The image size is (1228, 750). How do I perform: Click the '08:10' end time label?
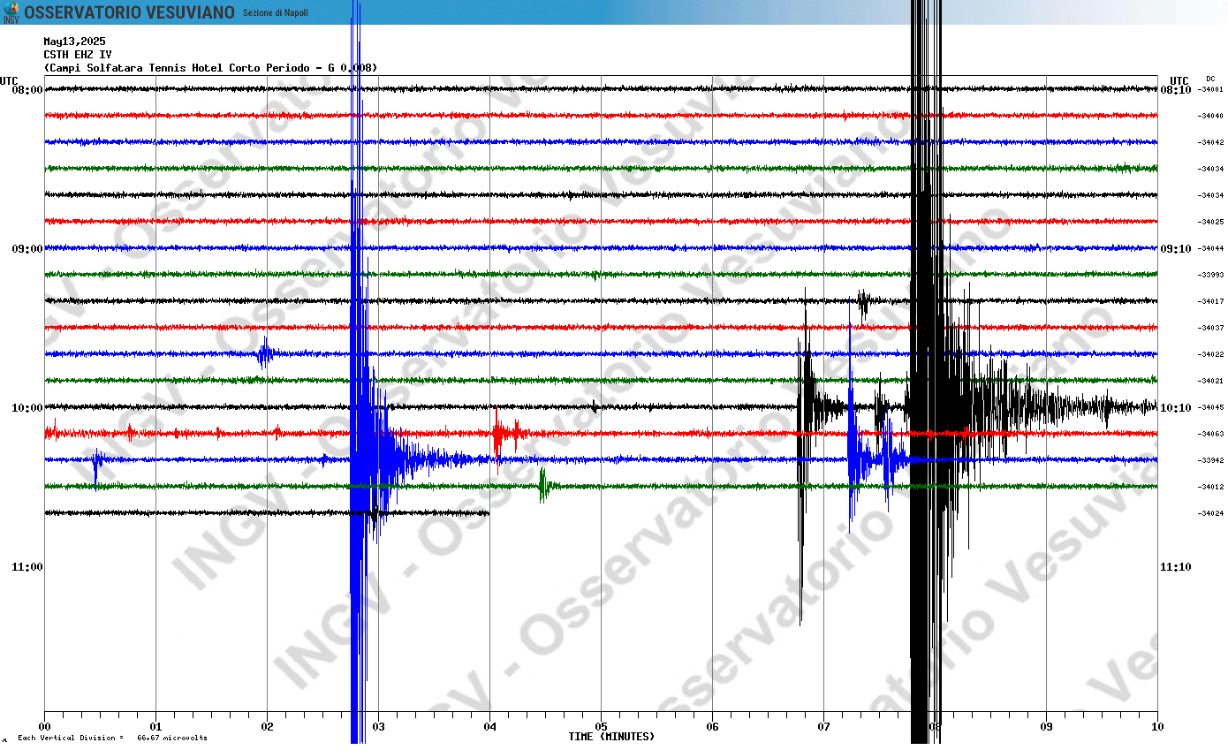1176,90
